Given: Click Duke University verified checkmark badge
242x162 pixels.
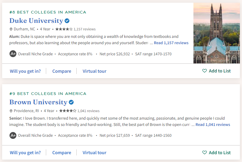Looking at the screenshot, I should pyautogui.click(x=67, y=21).
